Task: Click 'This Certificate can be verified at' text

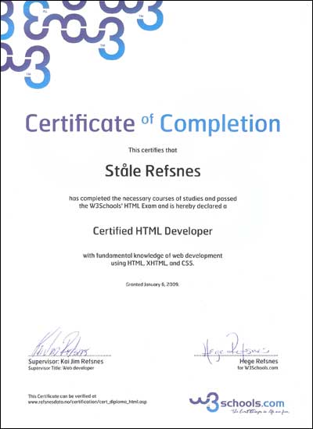Action: 62,396
